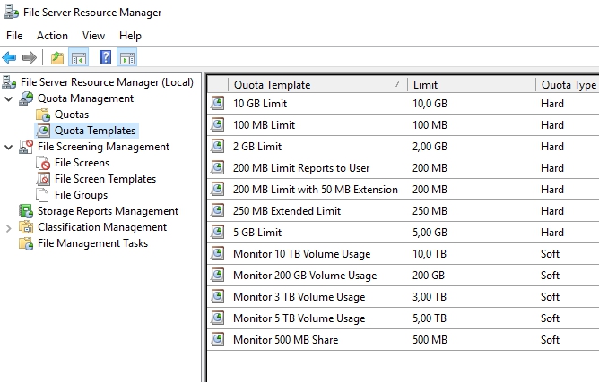The height and width of the screenshot is (382, 599).
Task: Click the '10,0 TB' limit value
Action: 430,254
